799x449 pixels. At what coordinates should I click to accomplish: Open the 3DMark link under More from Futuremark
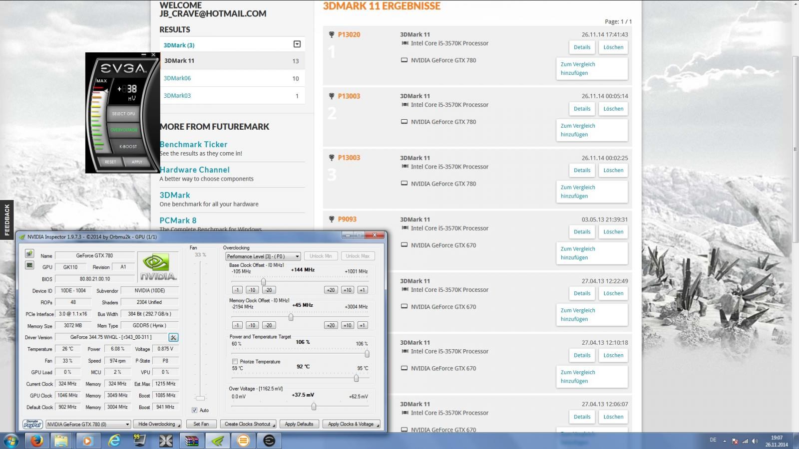(175, 195)
